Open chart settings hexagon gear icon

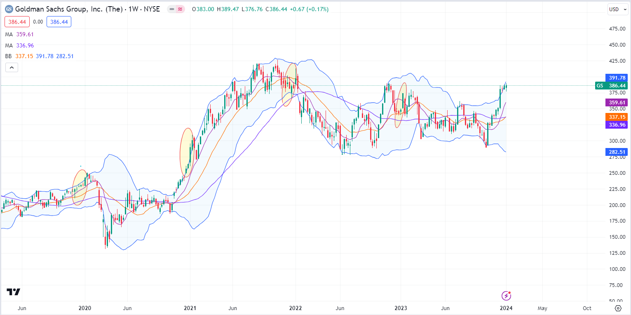618,308
